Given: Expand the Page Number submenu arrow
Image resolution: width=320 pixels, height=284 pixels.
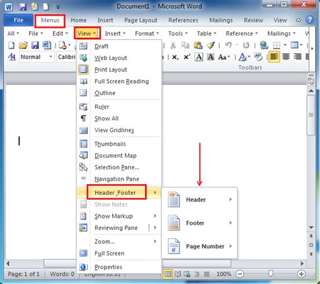Looking at the screenshot, I should pos(230,246).
